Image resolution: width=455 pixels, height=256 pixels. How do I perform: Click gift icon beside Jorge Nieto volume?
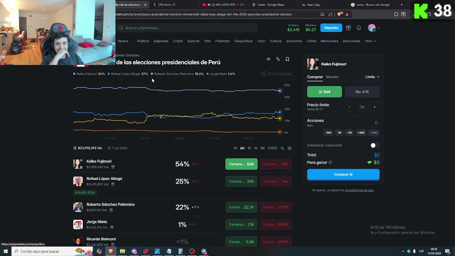coord(112,227)
